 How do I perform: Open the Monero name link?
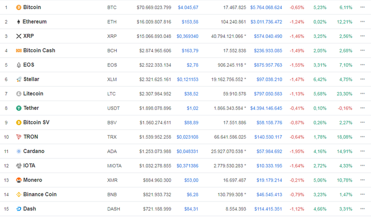click(x=33, y=180)
